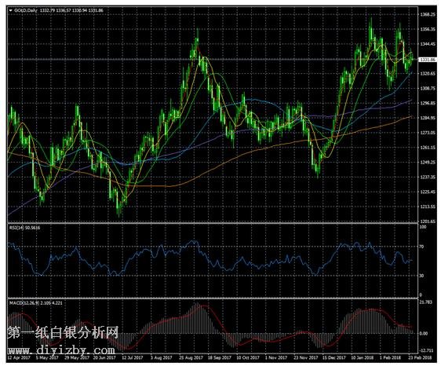Click MACD scale value 0.00
The image size is (441, 366).
(423, 333)
